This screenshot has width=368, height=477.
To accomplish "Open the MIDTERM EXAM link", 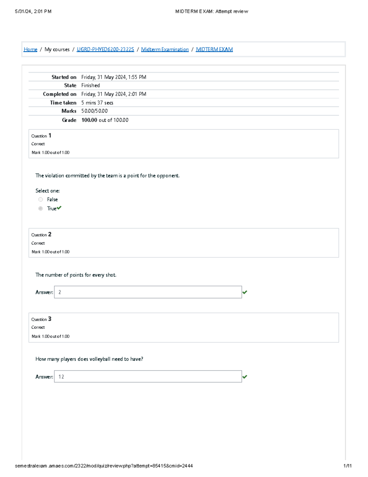I will 215,49.
